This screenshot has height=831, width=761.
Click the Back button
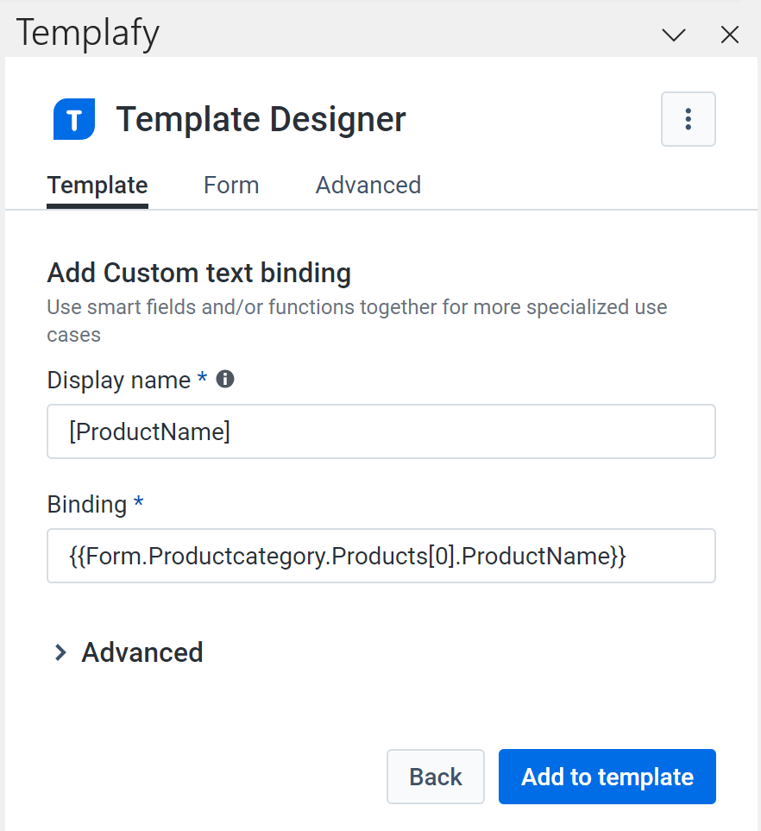coord(436,777)
